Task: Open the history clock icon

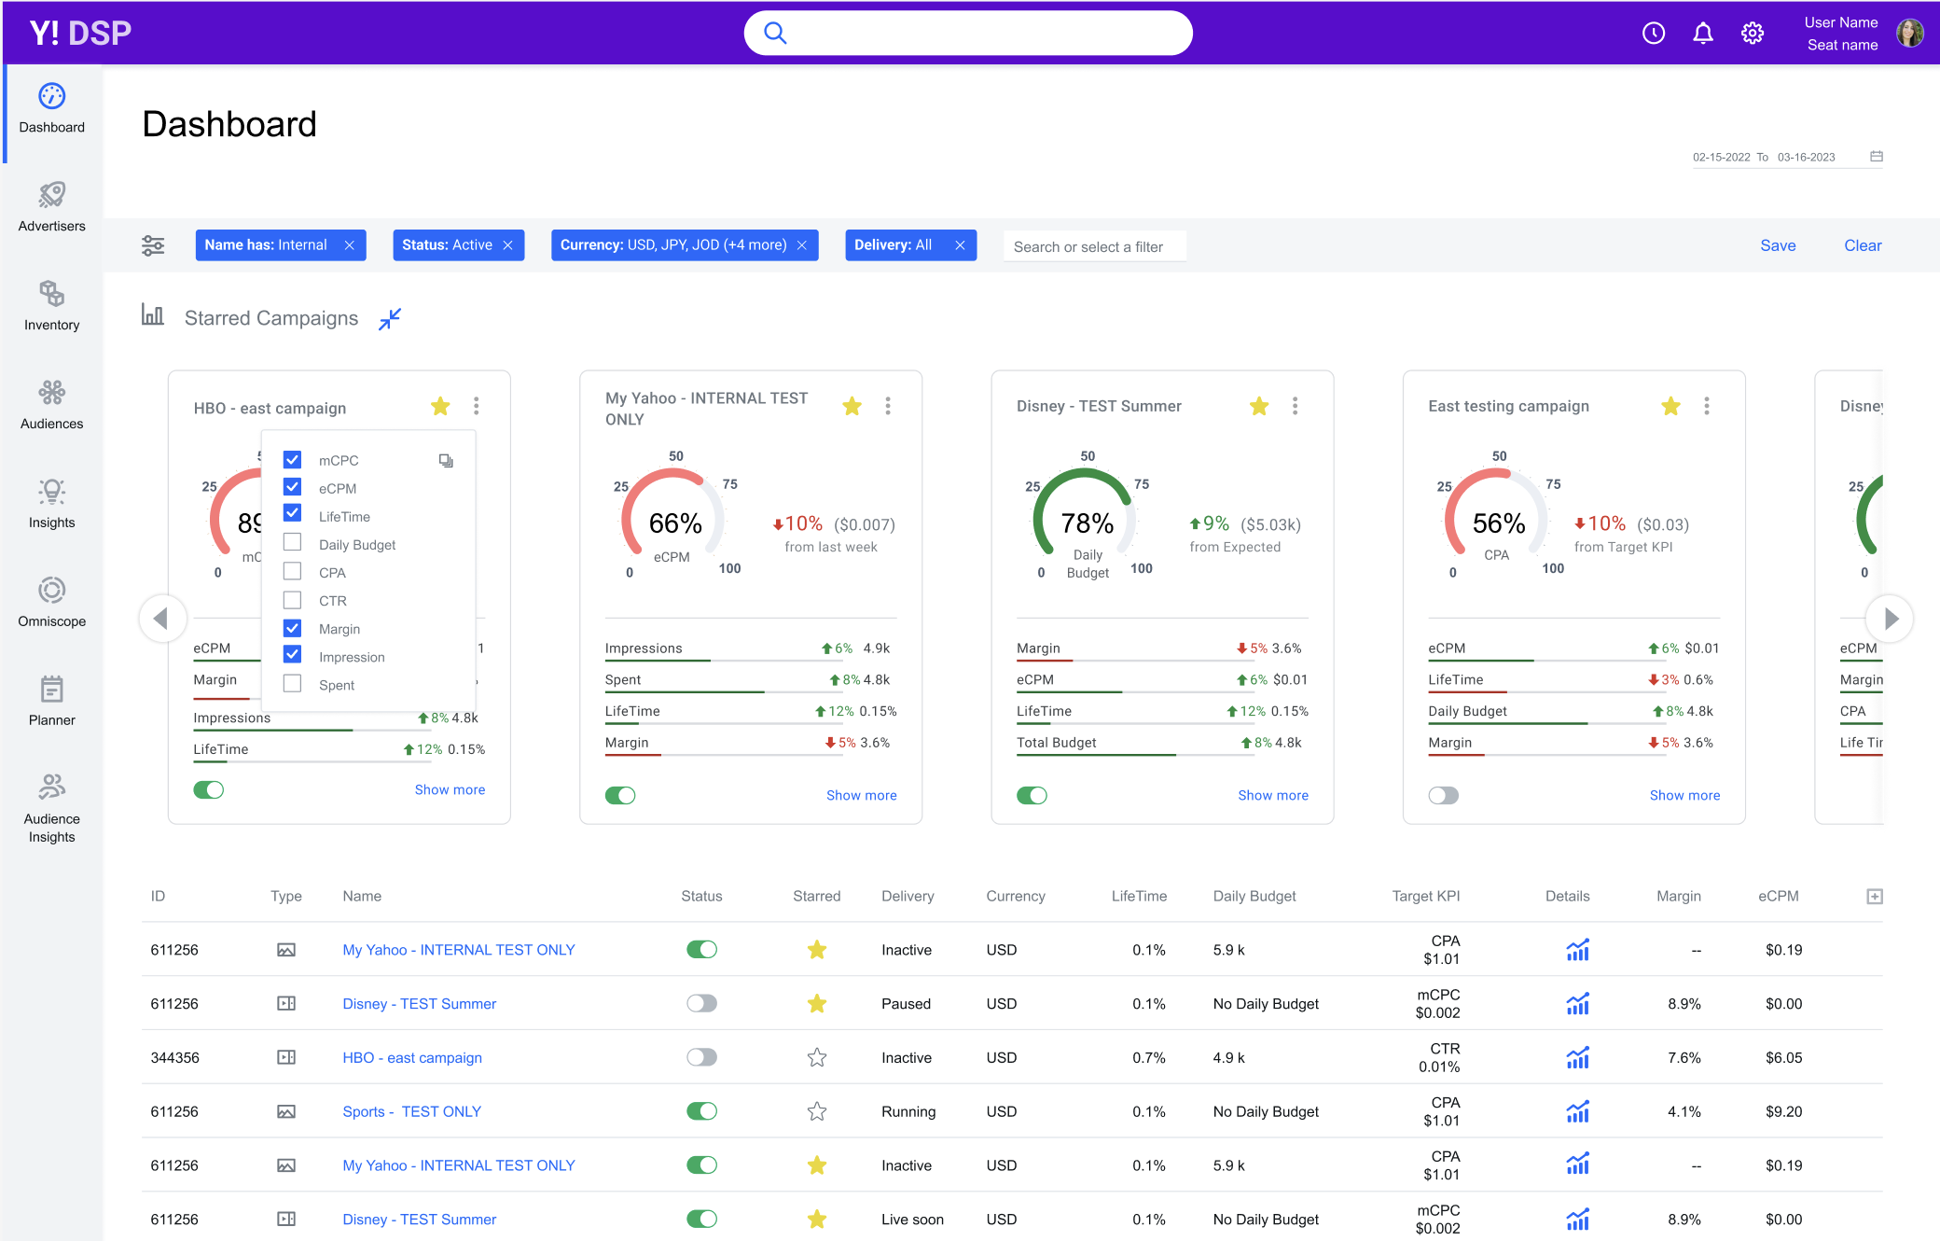Action: 1653,34
